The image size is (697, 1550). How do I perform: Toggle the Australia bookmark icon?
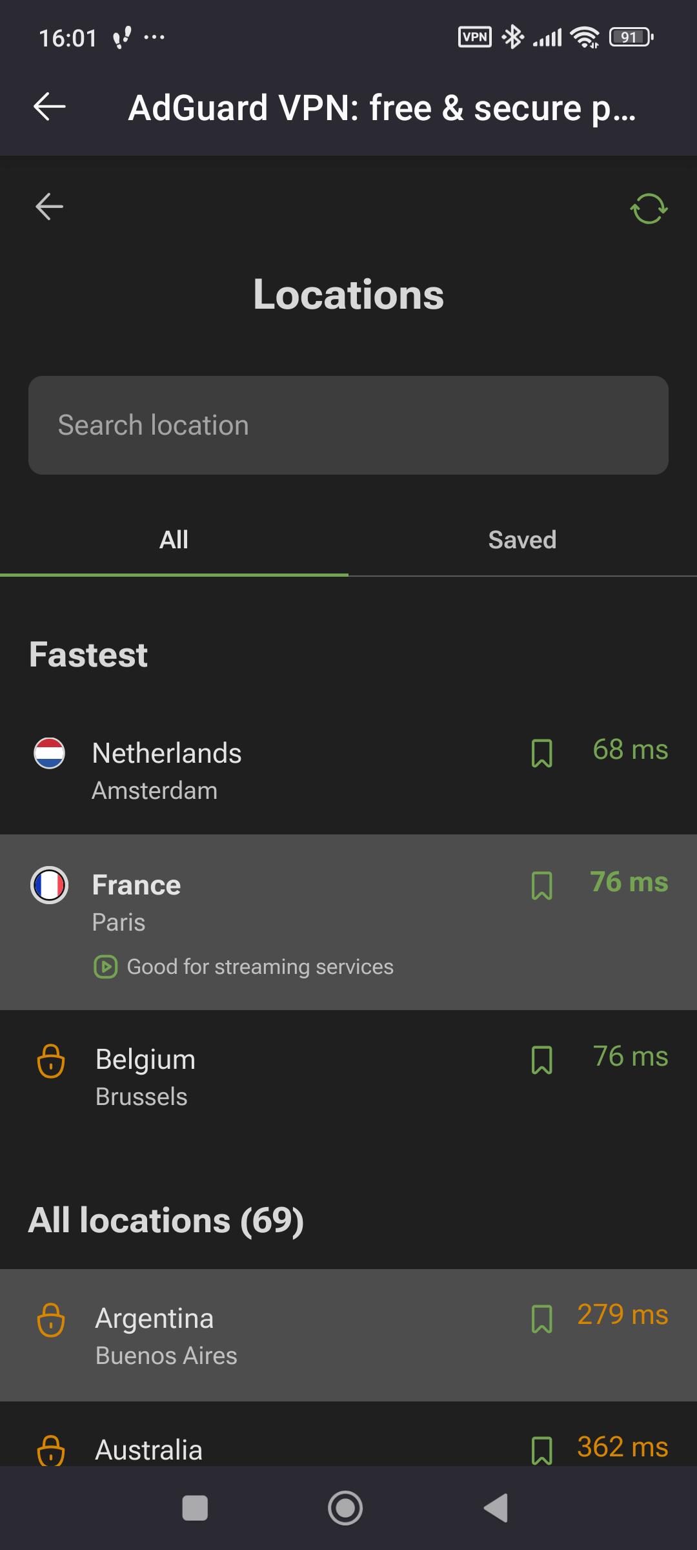pyautogui.click(x=541, y=1449)
